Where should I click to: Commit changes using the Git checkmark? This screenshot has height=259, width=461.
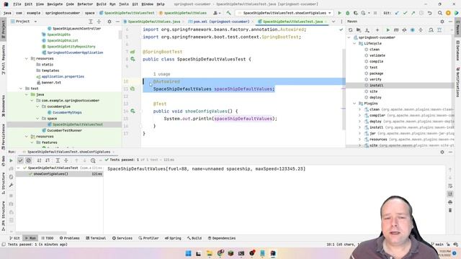click(x=405, y=13)
